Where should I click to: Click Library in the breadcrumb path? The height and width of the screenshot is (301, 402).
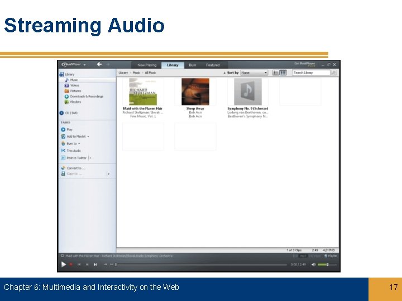(x=123, y=72)
